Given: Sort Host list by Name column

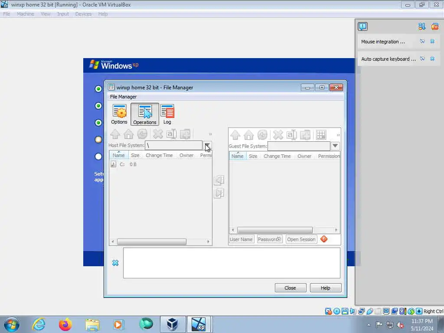Looking at the screenshot, I should click(x=119, y=155).
